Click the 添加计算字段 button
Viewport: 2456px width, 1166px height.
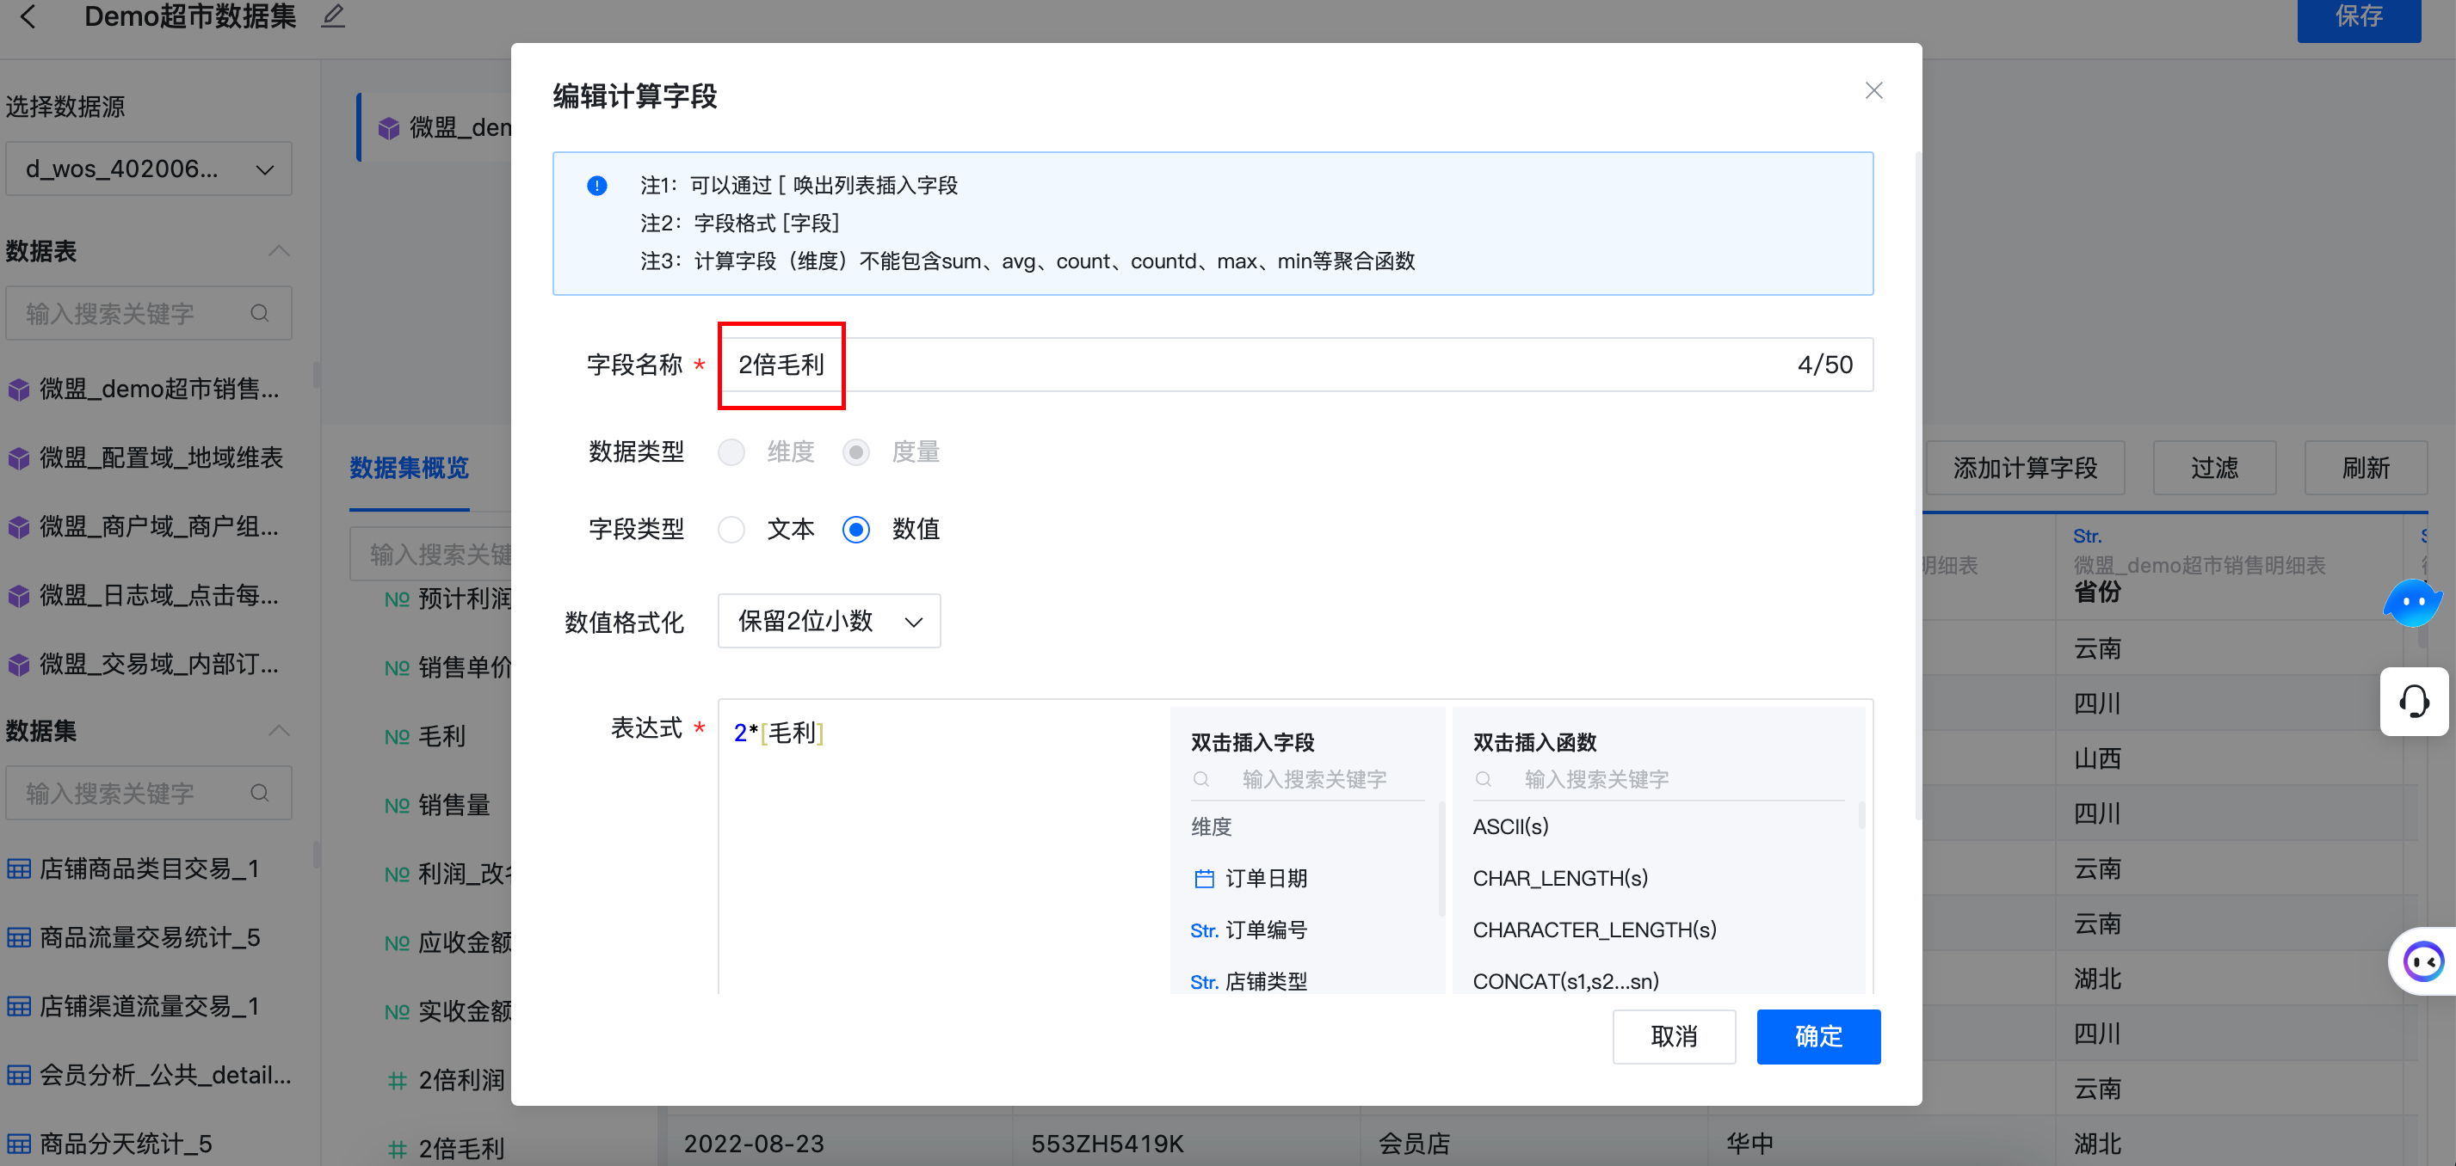pos(2025,468)
